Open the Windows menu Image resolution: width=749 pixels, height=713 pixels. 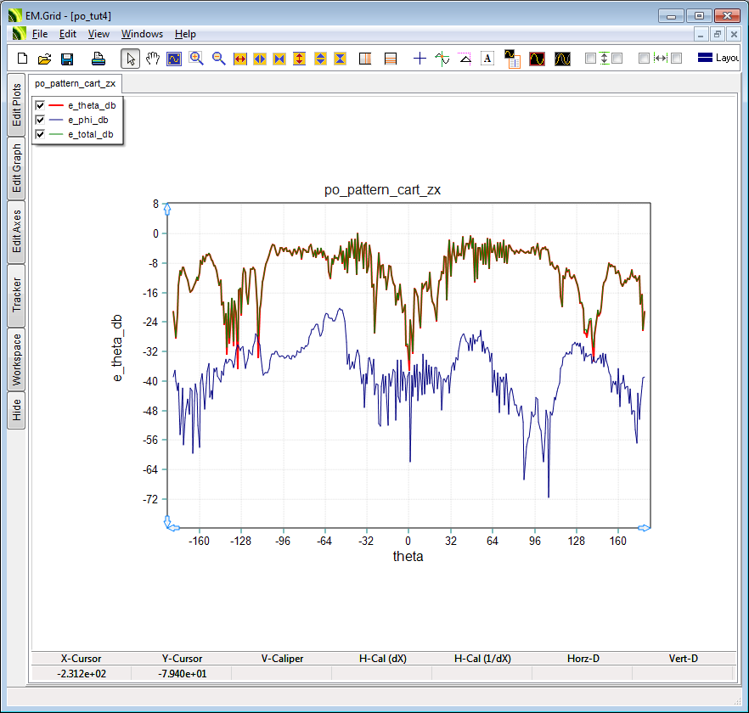(x=142, y=34)
